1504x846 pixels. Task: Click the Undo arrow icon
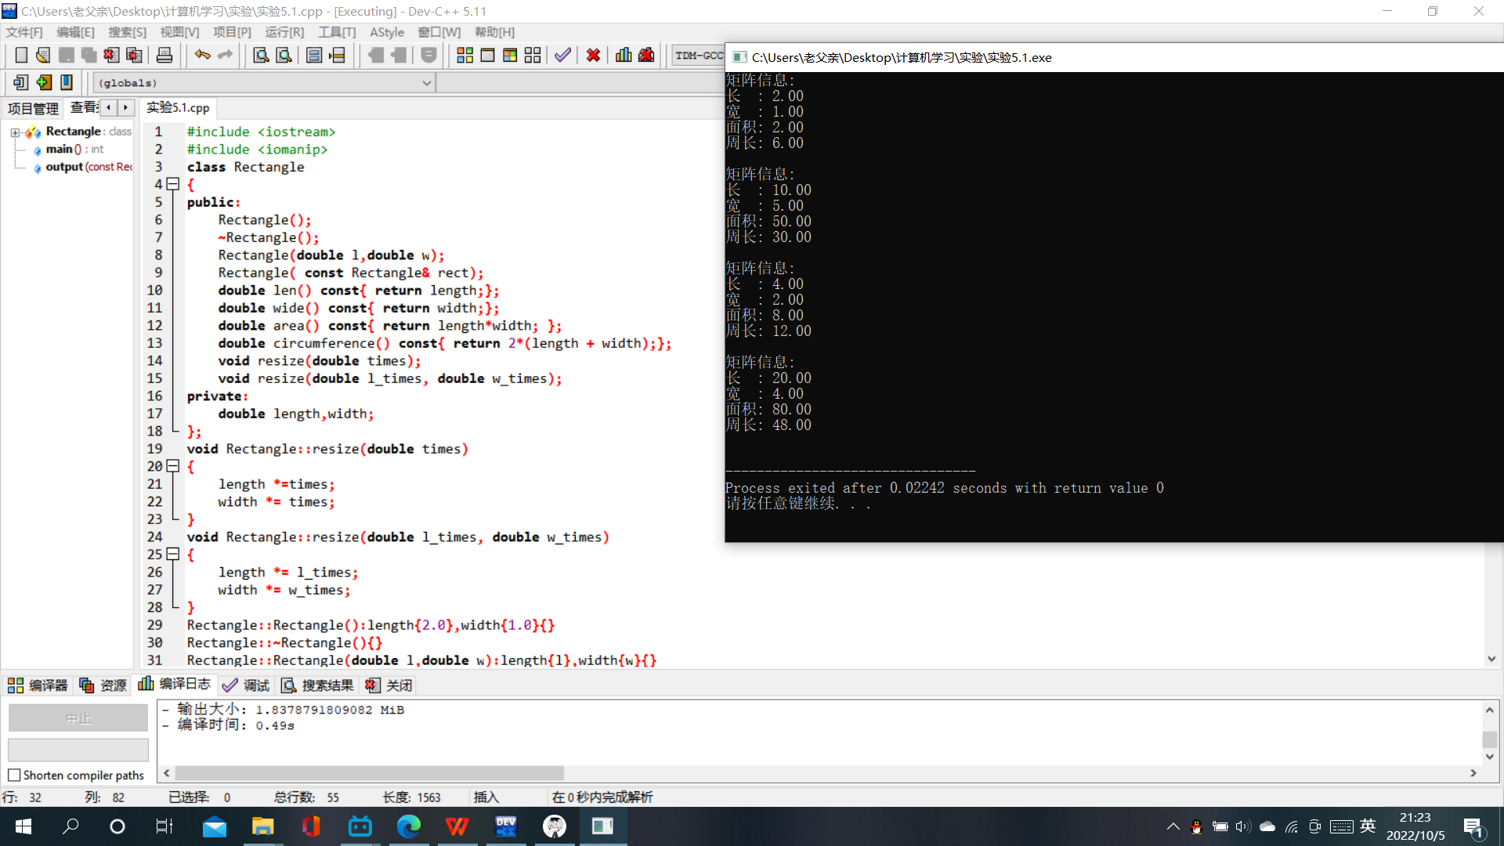202,56
